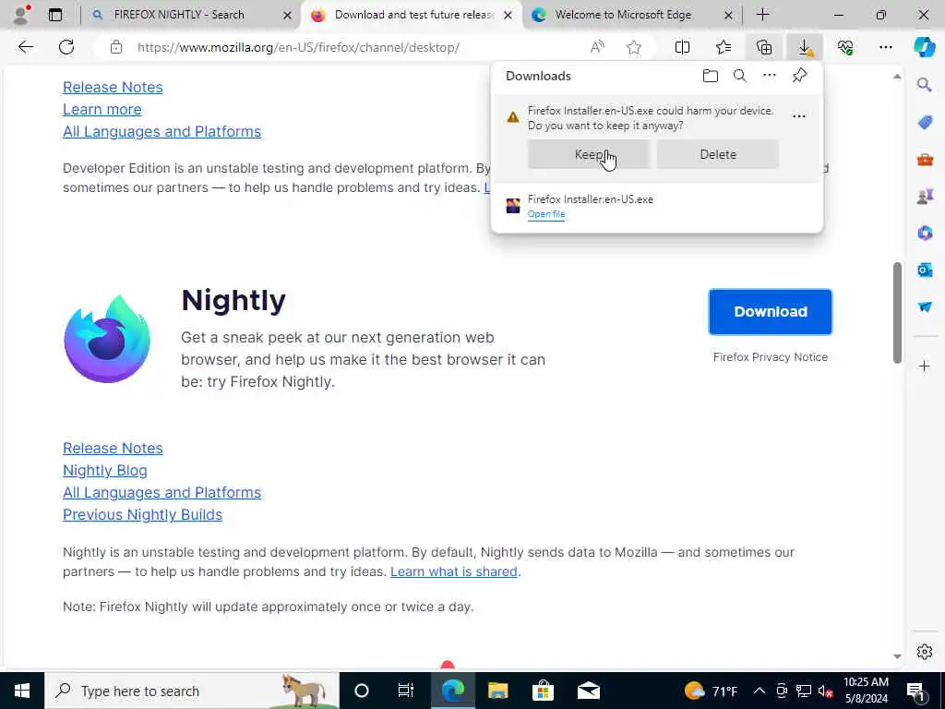Add this page to favorites star

pos(633,47)
